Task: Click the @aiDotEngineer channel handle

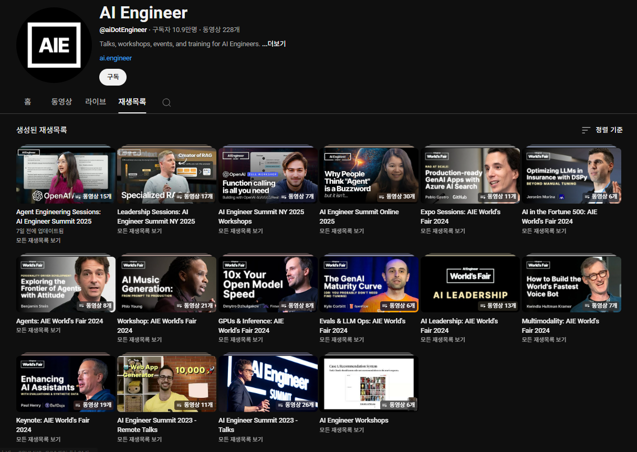Action: click(123, 30)
